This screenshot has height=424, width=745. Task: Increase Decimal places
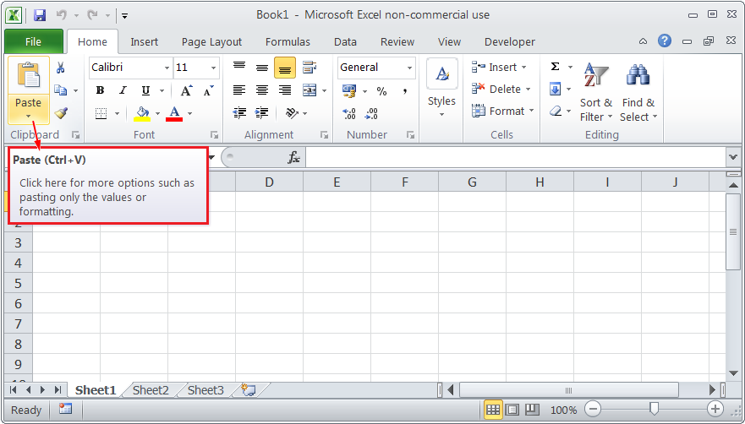click(x=349, y=113)
